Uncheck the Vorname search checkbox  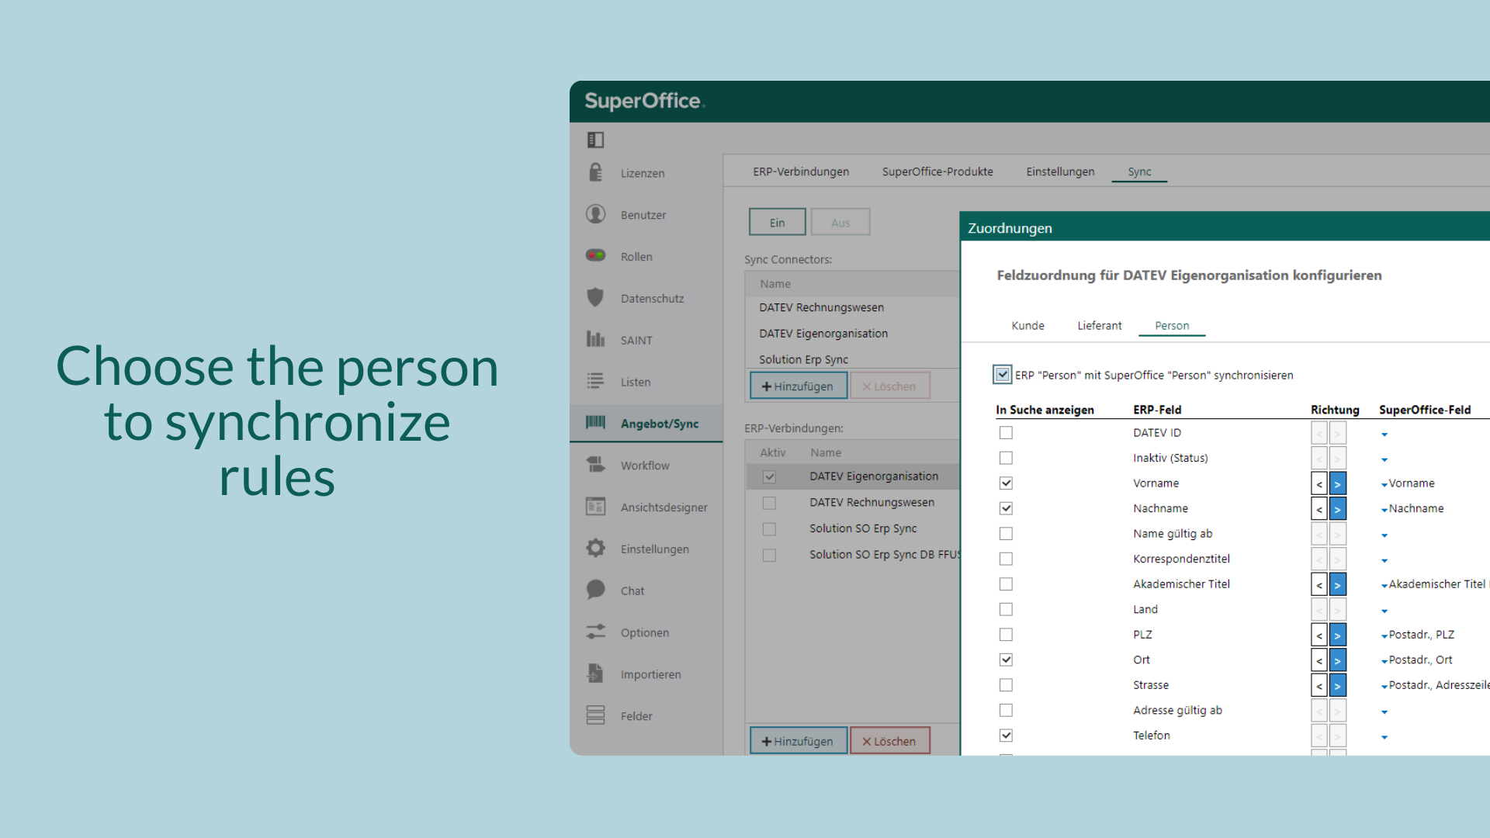(1006, 483)
